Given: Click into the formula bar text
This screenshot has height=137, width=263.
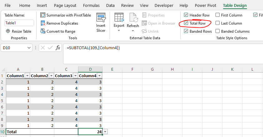Looking at the screenshot, I should pyautogui.click(x=93, y=48).
